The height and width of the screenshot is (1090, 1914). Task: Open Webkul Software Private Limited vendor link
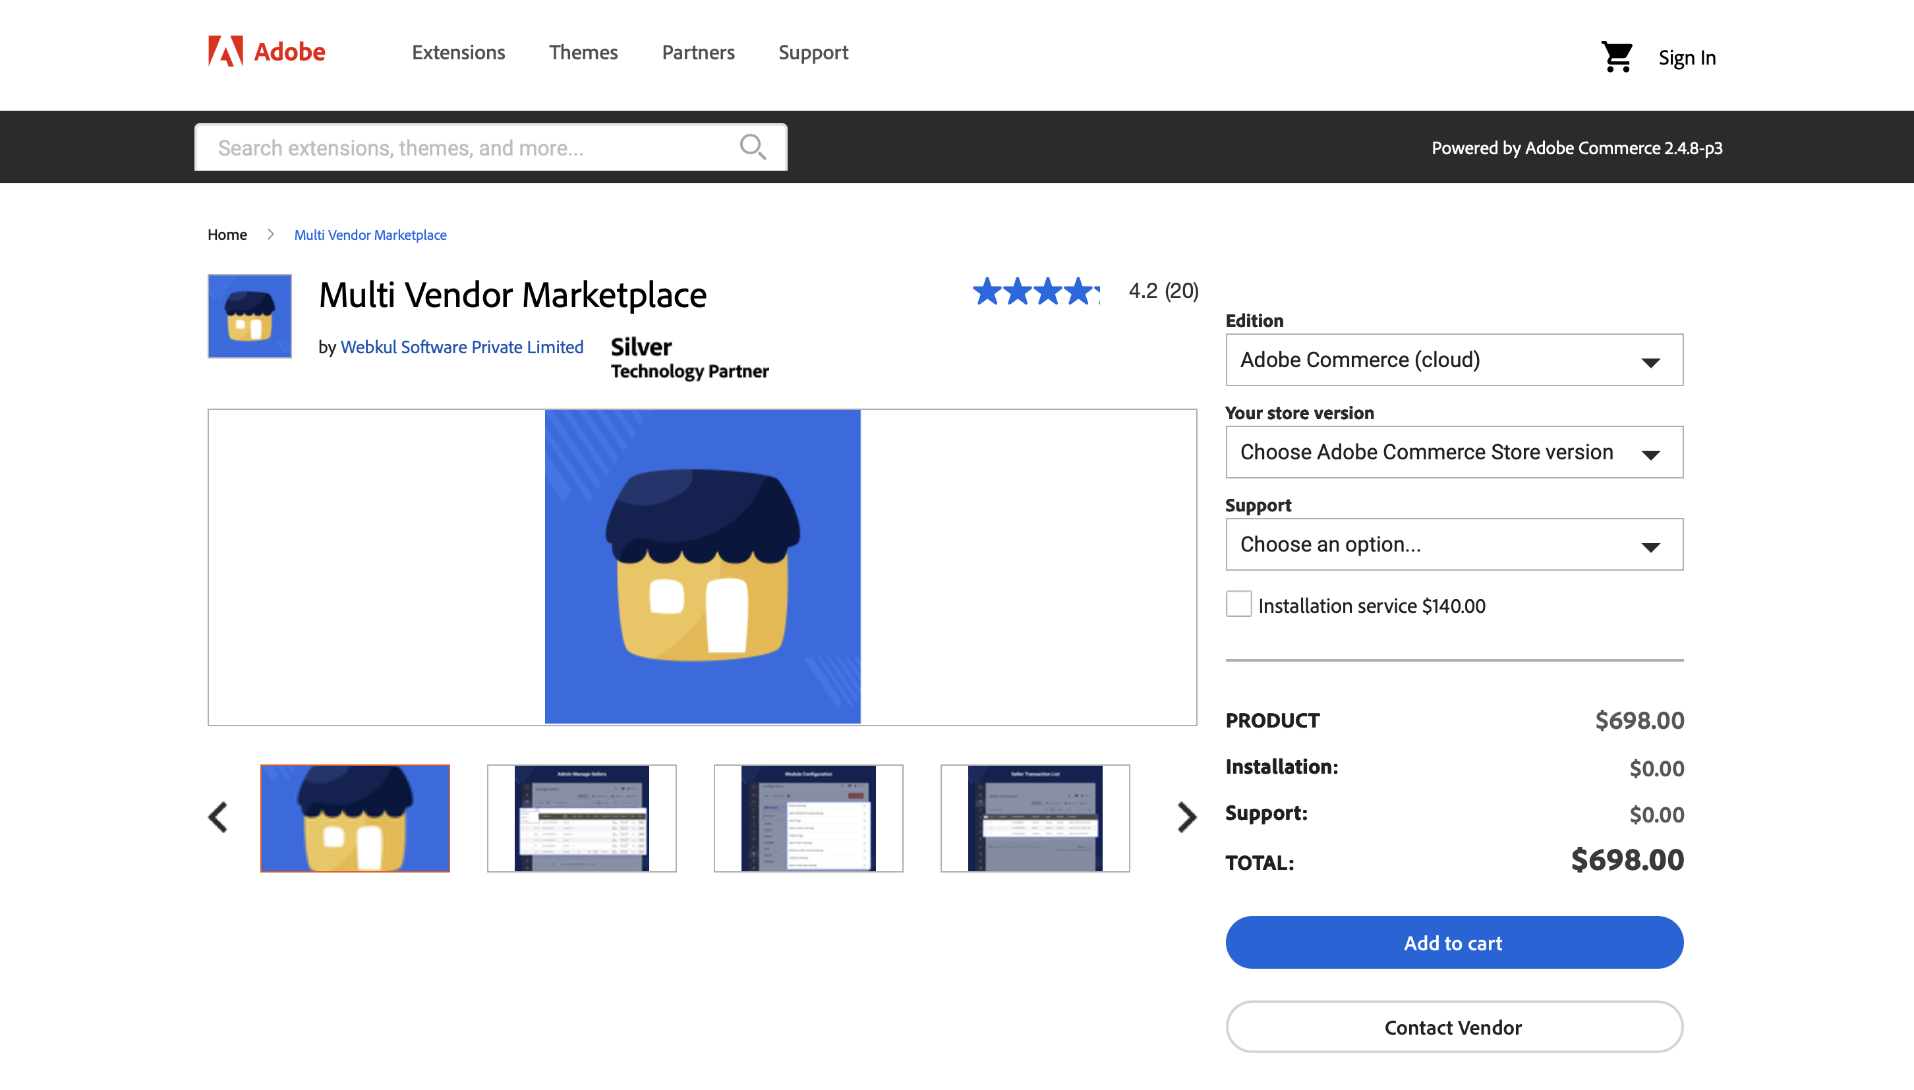point(461,347)
